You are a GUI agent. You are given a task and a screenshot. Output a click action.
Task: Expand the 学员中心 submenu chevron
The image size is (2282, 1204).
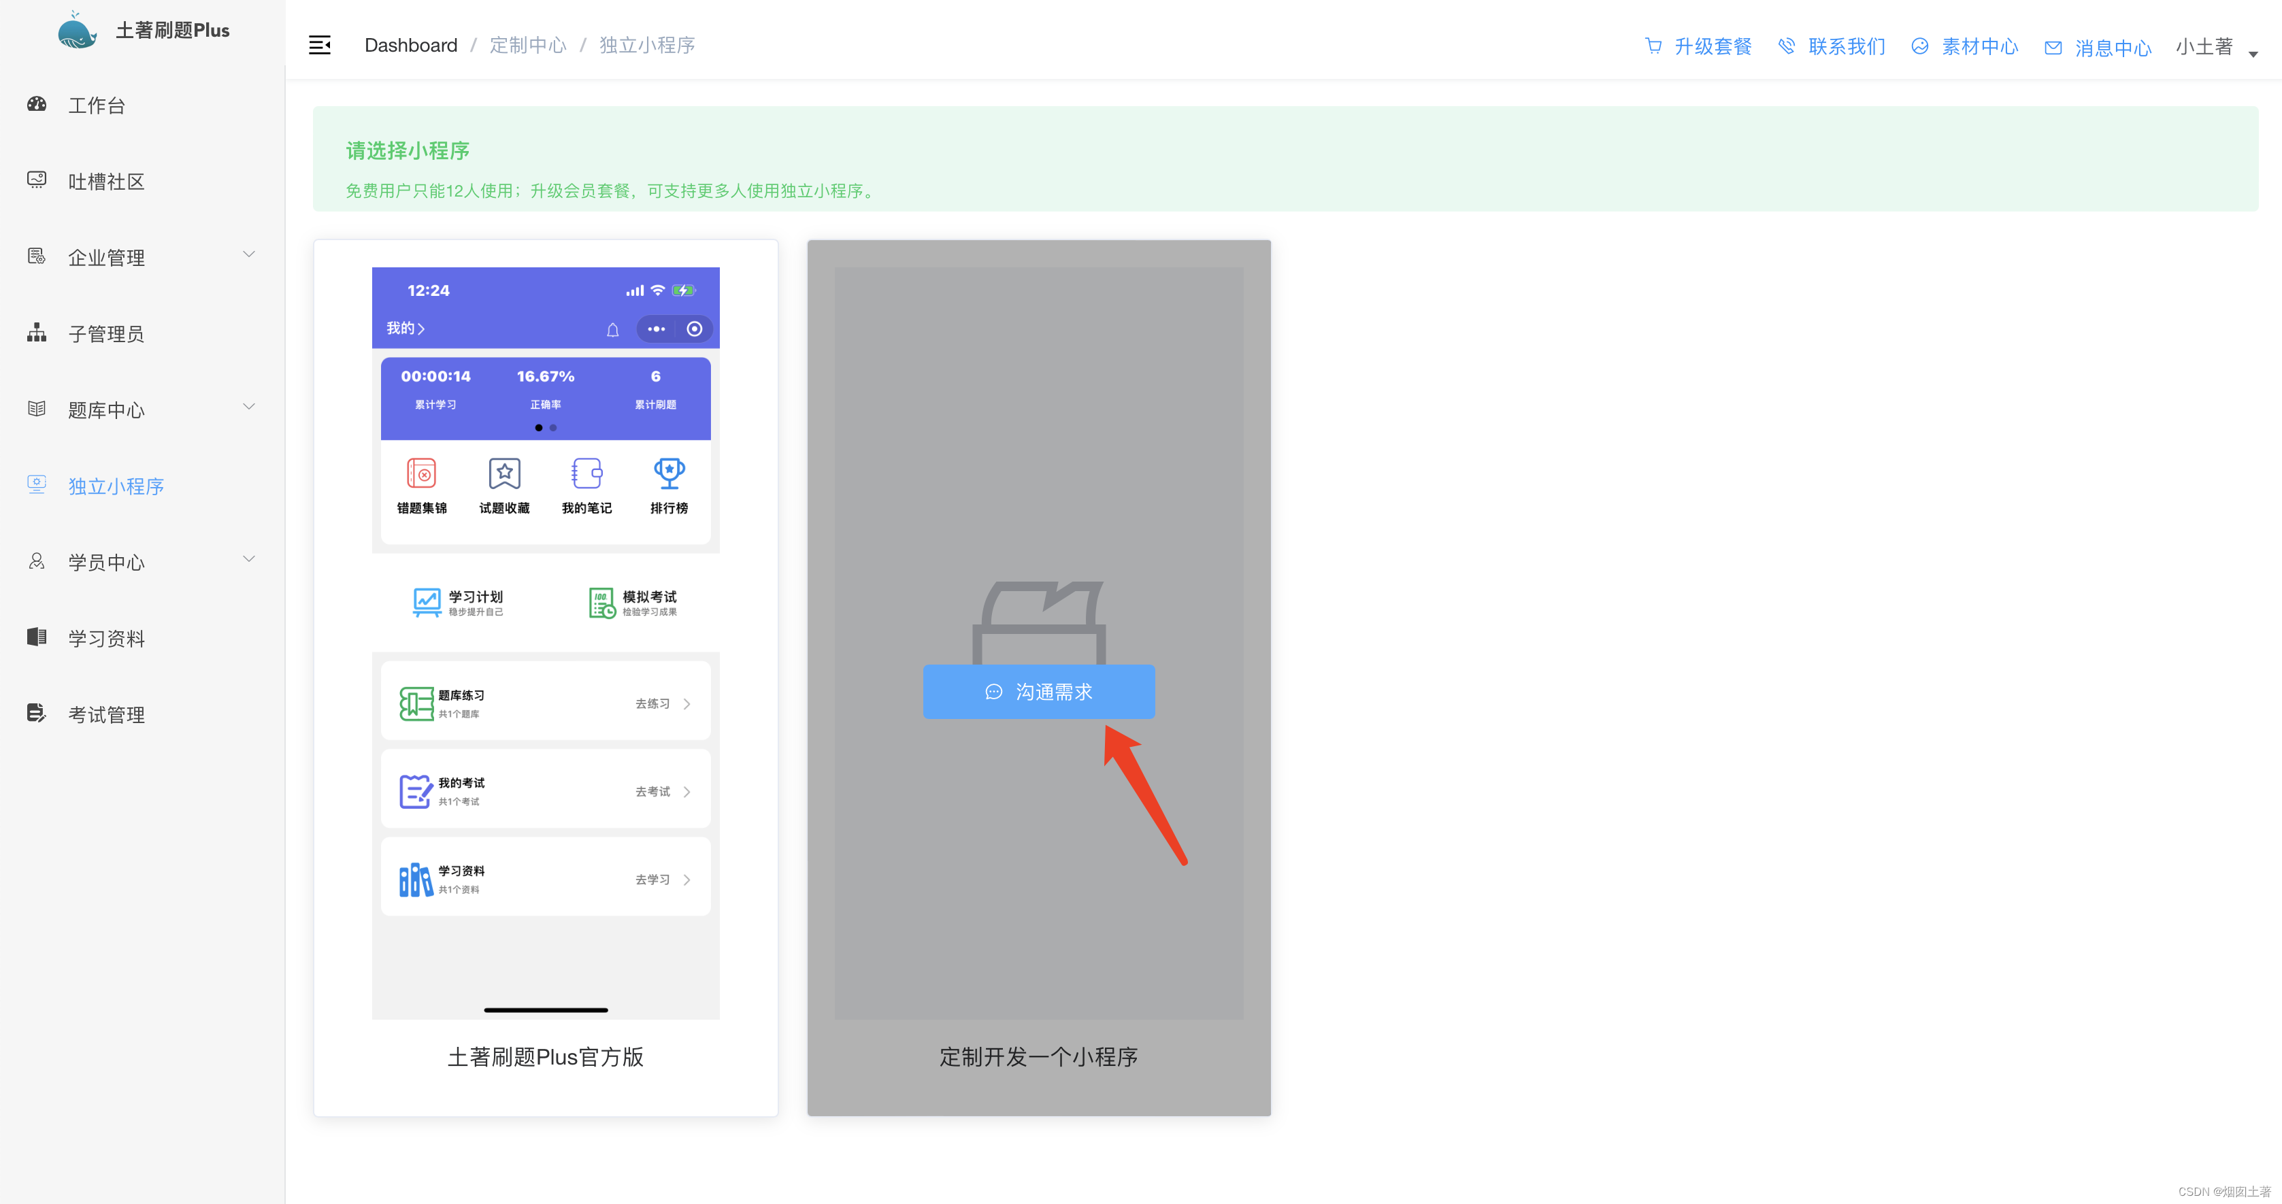249,559
